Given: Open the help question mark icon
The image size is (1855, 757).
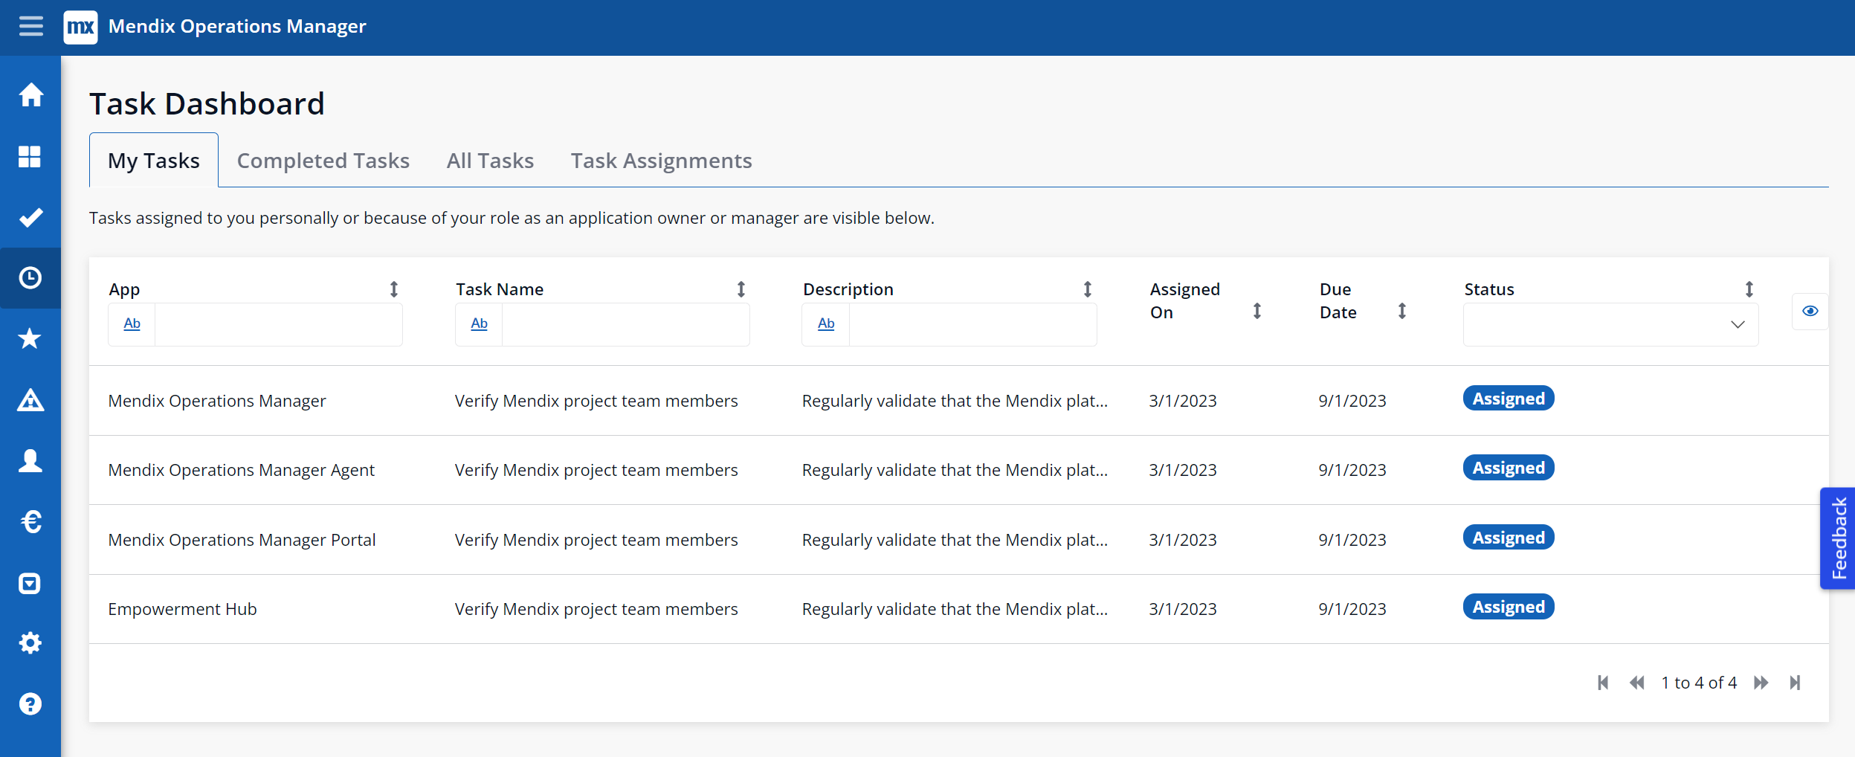Looking at the screenshot, I should [30, 703].
